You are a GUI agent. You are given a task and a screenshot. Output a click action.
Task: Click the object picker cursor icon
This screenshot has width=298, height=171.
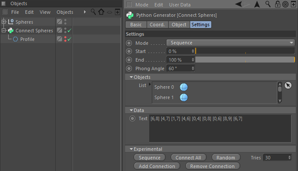point(288,85)
